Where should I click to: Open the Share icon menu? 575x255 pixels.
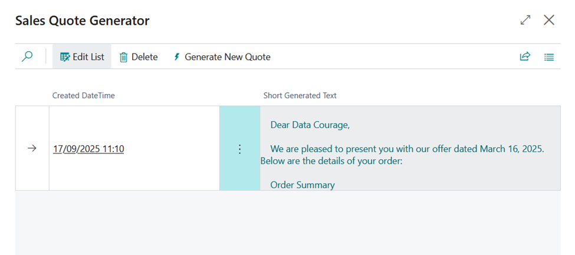click(525, 57)
